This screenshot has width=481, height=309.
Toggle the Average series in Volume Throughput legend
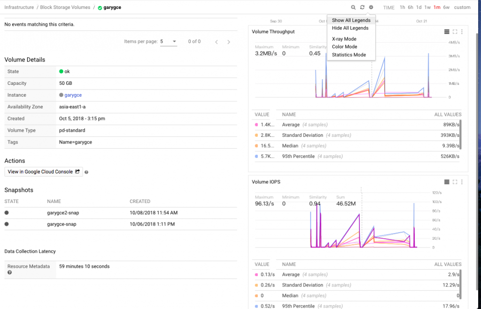[291, 125]
